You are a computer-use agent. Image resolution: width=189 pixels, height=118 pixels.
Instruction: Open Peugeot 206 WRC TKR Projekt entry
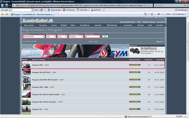[x=45, y=80]
